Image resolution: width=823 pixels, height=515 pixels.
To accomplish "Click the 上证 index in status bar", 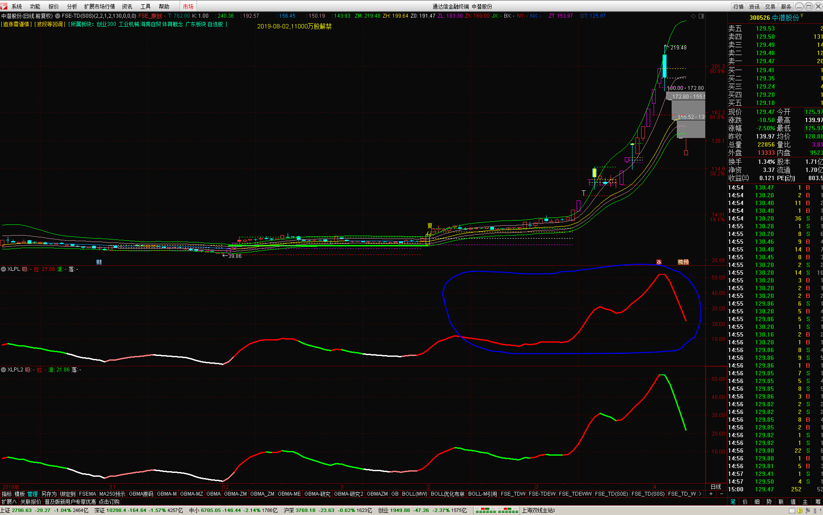I will point(44,511).
